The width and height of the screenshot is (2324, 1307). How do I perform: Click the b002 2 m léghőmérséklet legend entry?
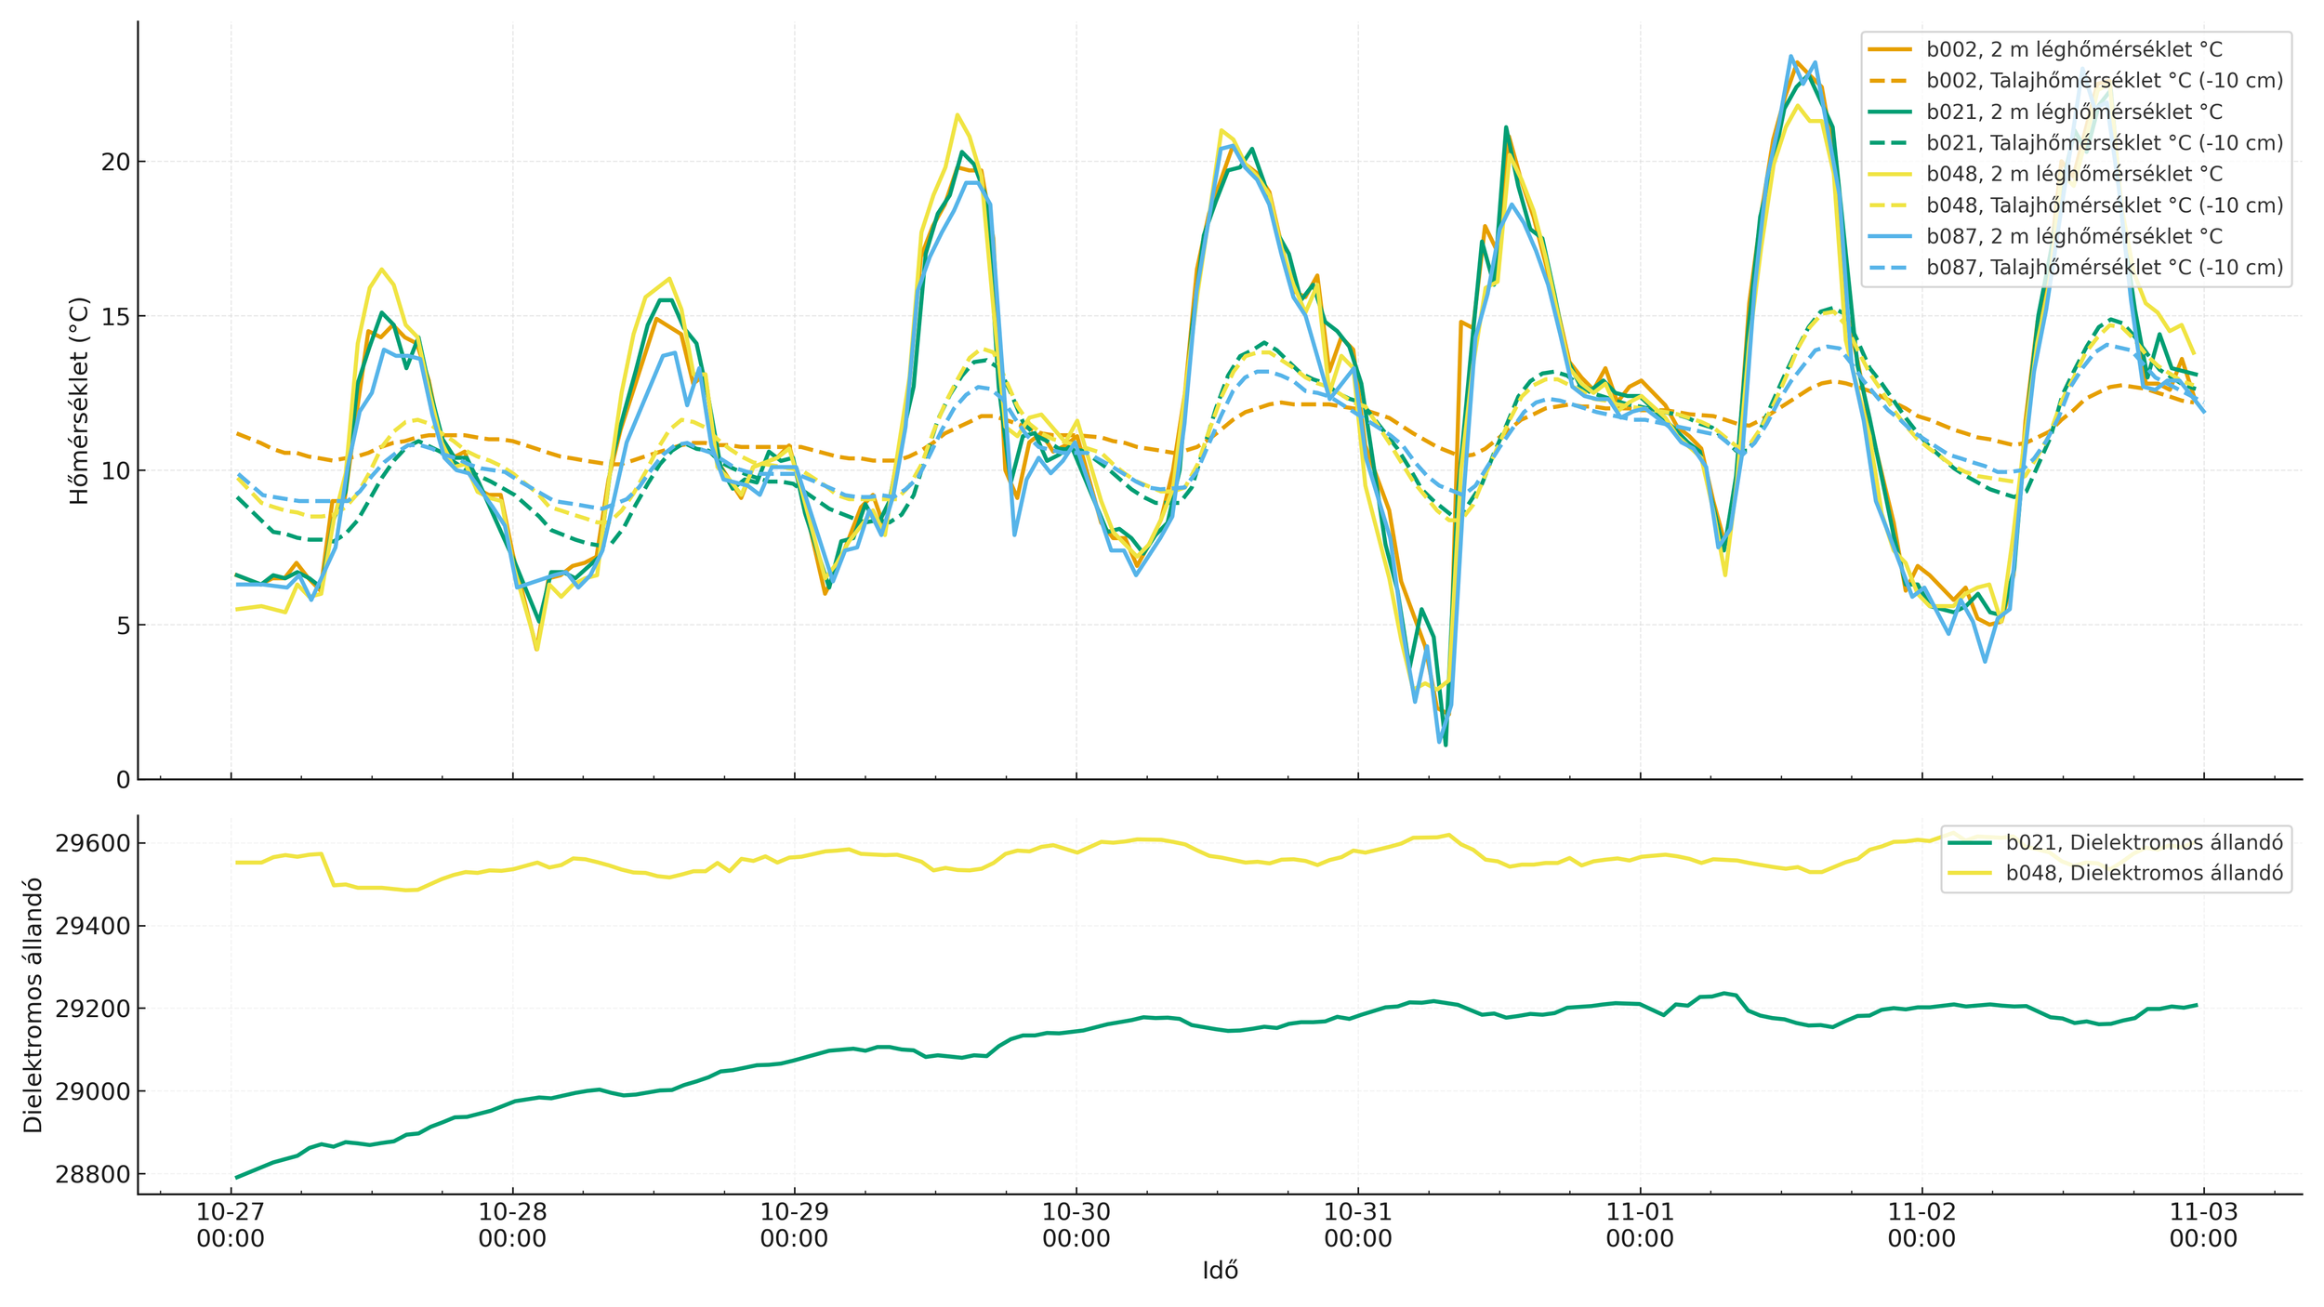coord(2073,49)
